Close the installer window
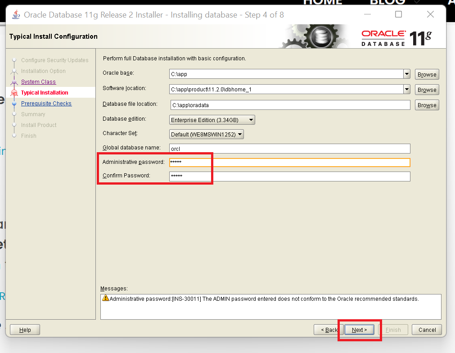The height and width of the screenshot is (353, 455). (x=430, y=14)
